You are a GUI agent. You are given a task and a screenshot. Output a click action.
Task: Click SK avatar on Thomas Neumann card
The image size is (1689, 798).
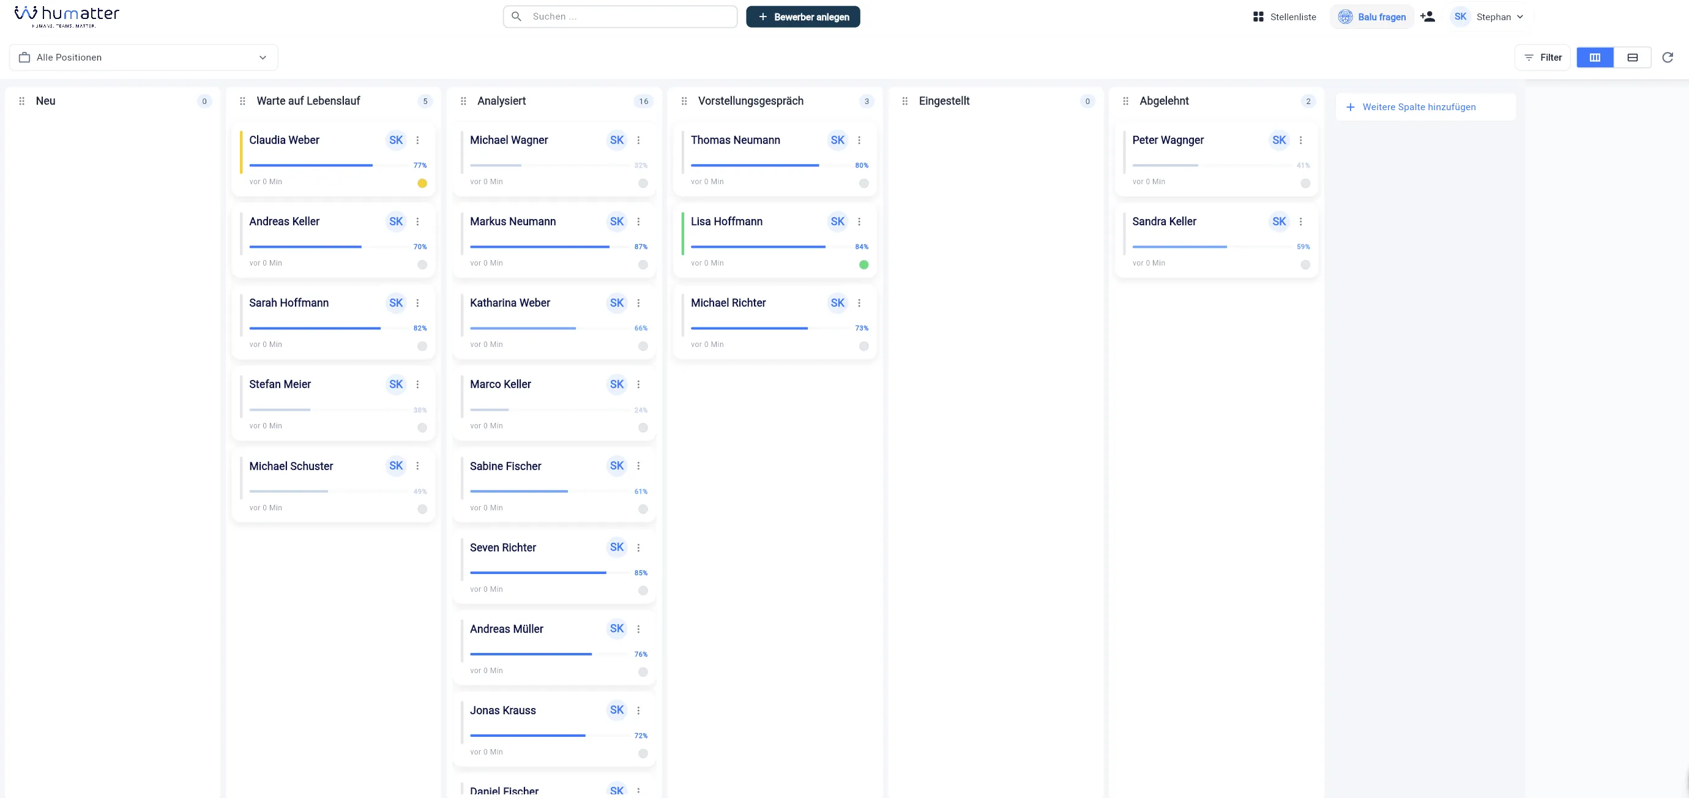pos(837,140)
